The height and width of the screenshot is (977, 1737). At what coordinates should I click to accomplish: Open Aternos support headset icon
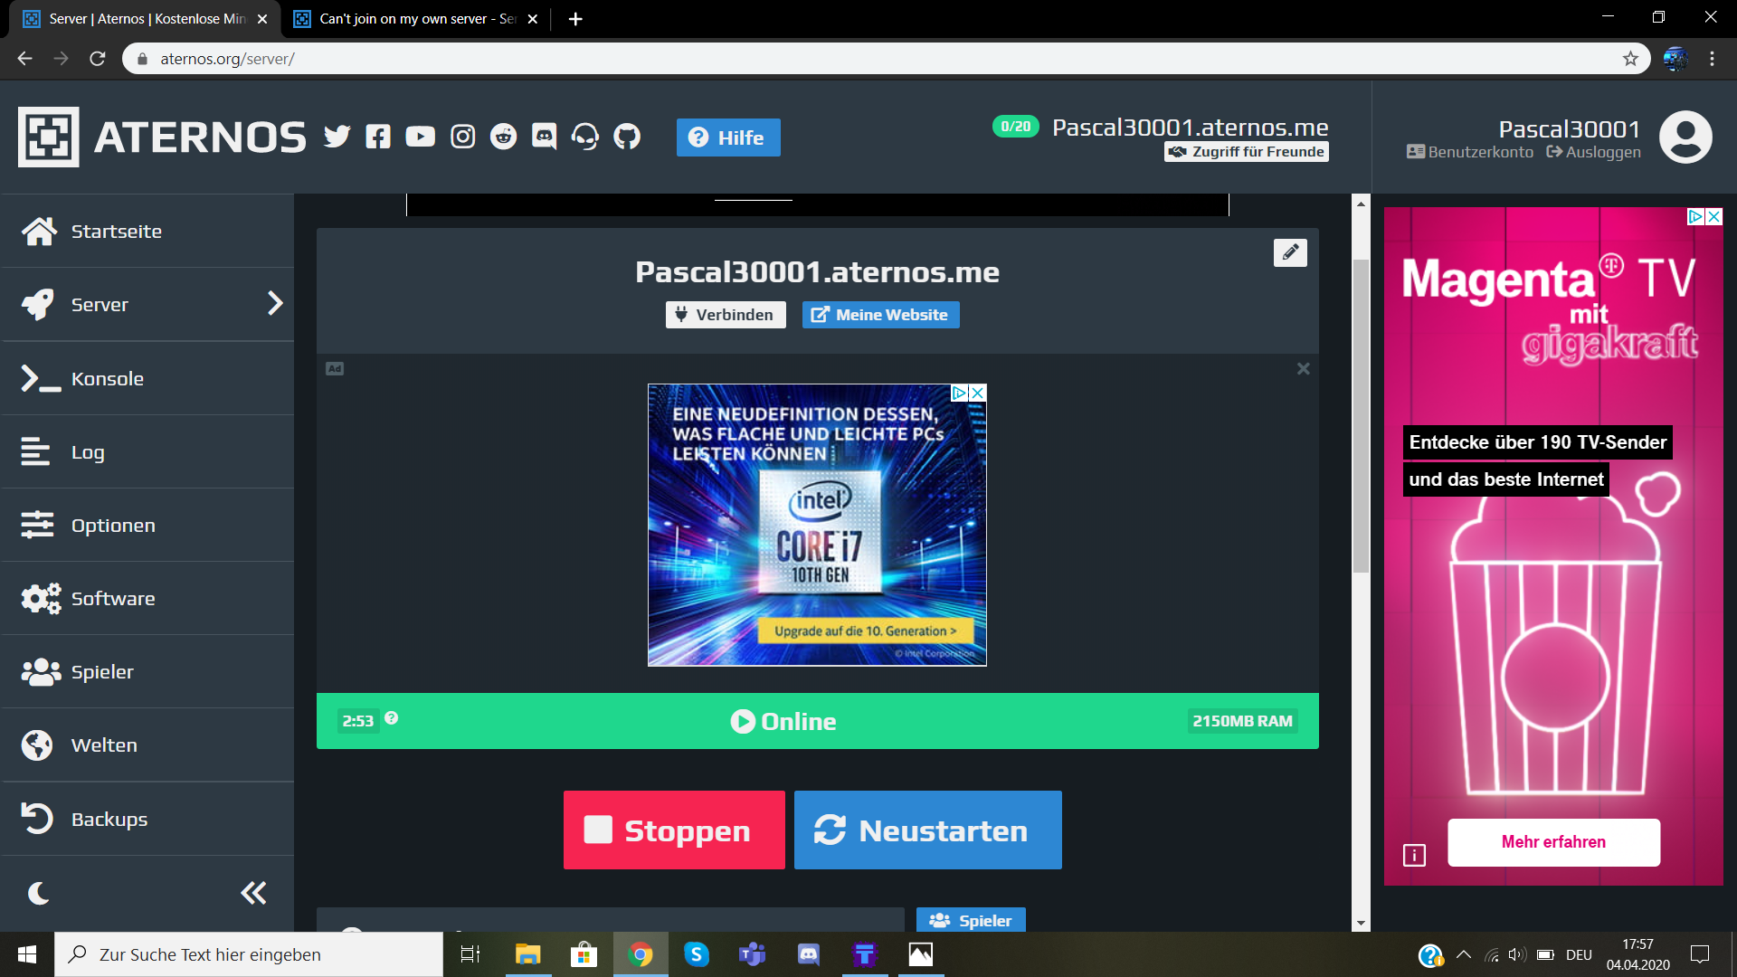tap(585, 137)
